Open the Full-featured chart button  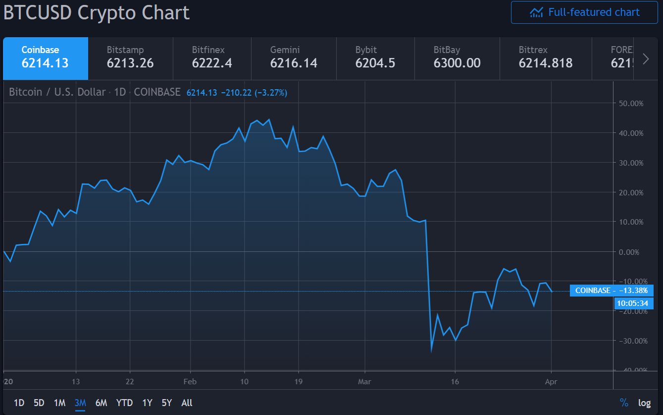(x=585, y=12)
